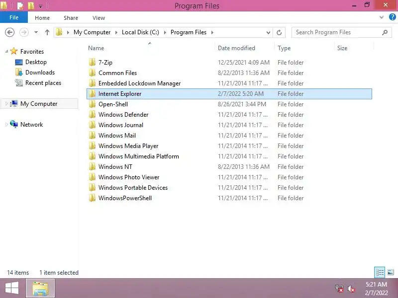Select the Windows Media Player folder icon

[x=92, y=146]
